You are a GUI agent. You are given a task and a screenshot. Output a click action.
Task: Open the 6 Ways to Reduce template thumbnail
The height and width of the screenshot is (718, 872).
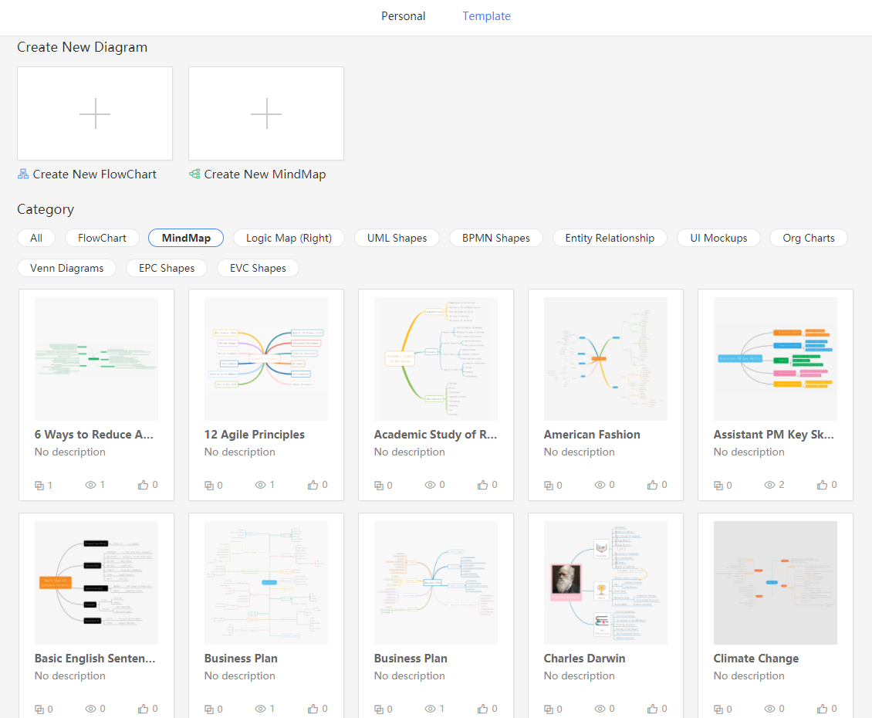(x=96, y=358)
